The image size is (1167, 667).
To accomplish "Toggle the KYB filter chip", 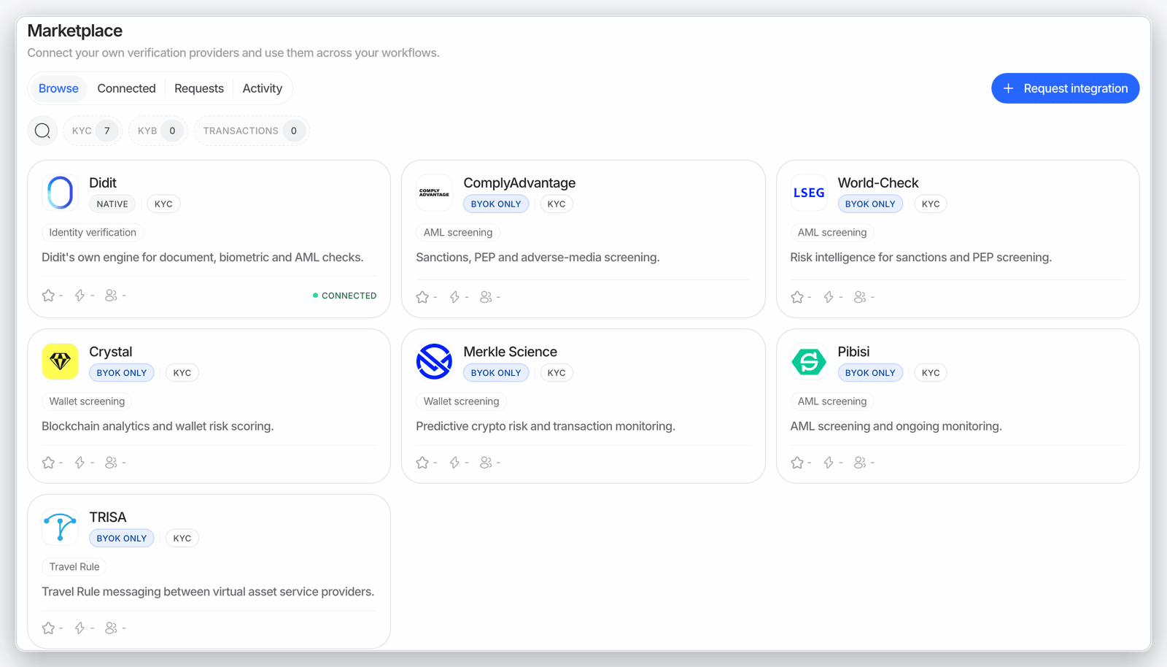I will [158, 131].
